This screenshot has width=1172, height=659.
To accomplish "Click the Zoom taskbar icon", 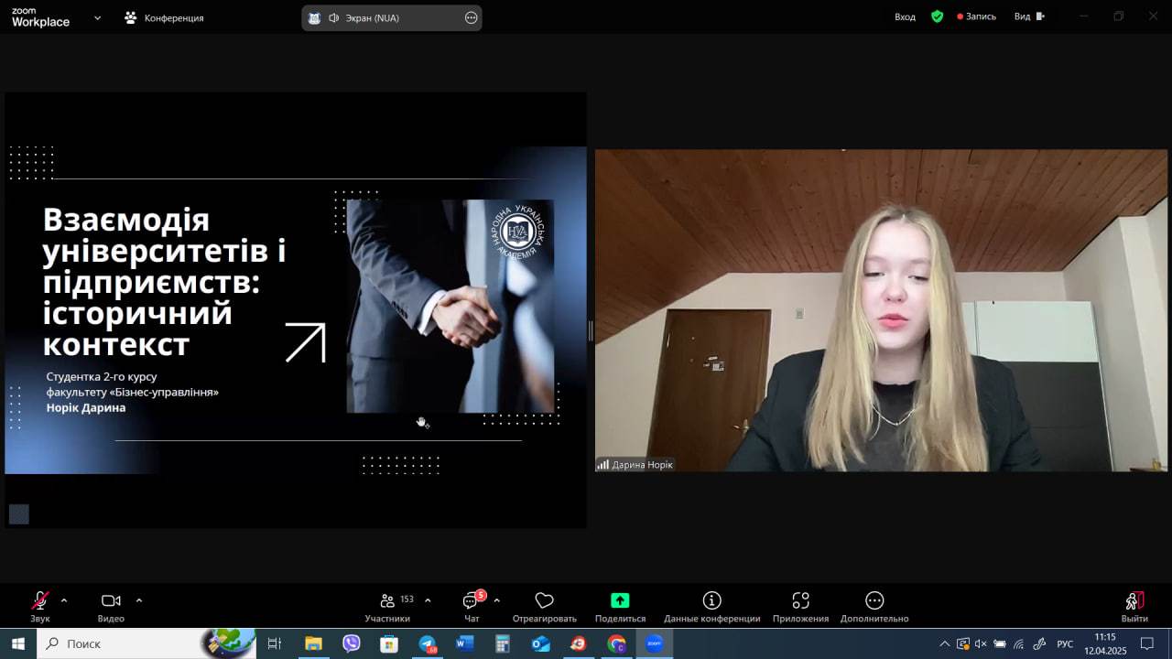I will (x=655, y=643).
